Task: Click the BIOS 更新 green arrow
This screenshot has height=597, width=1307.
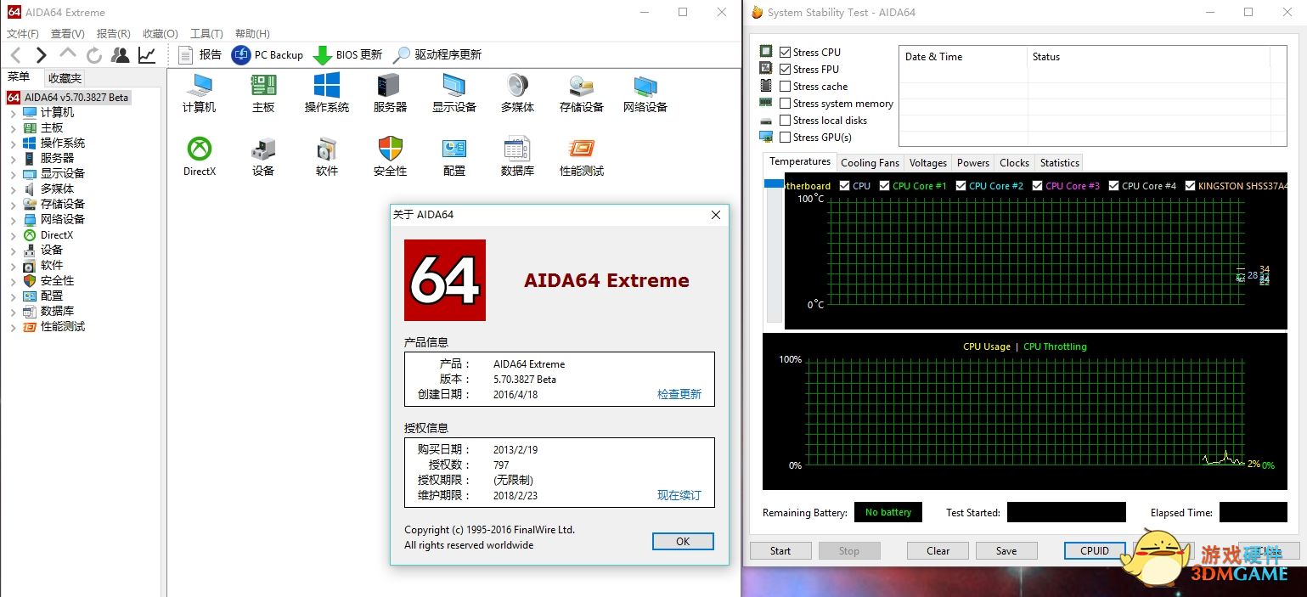Action: 322,55
